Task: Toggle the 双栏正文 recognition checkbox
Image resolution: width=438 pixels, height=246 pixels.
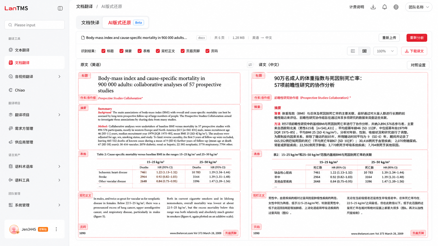Action: [x=158, y=51]
